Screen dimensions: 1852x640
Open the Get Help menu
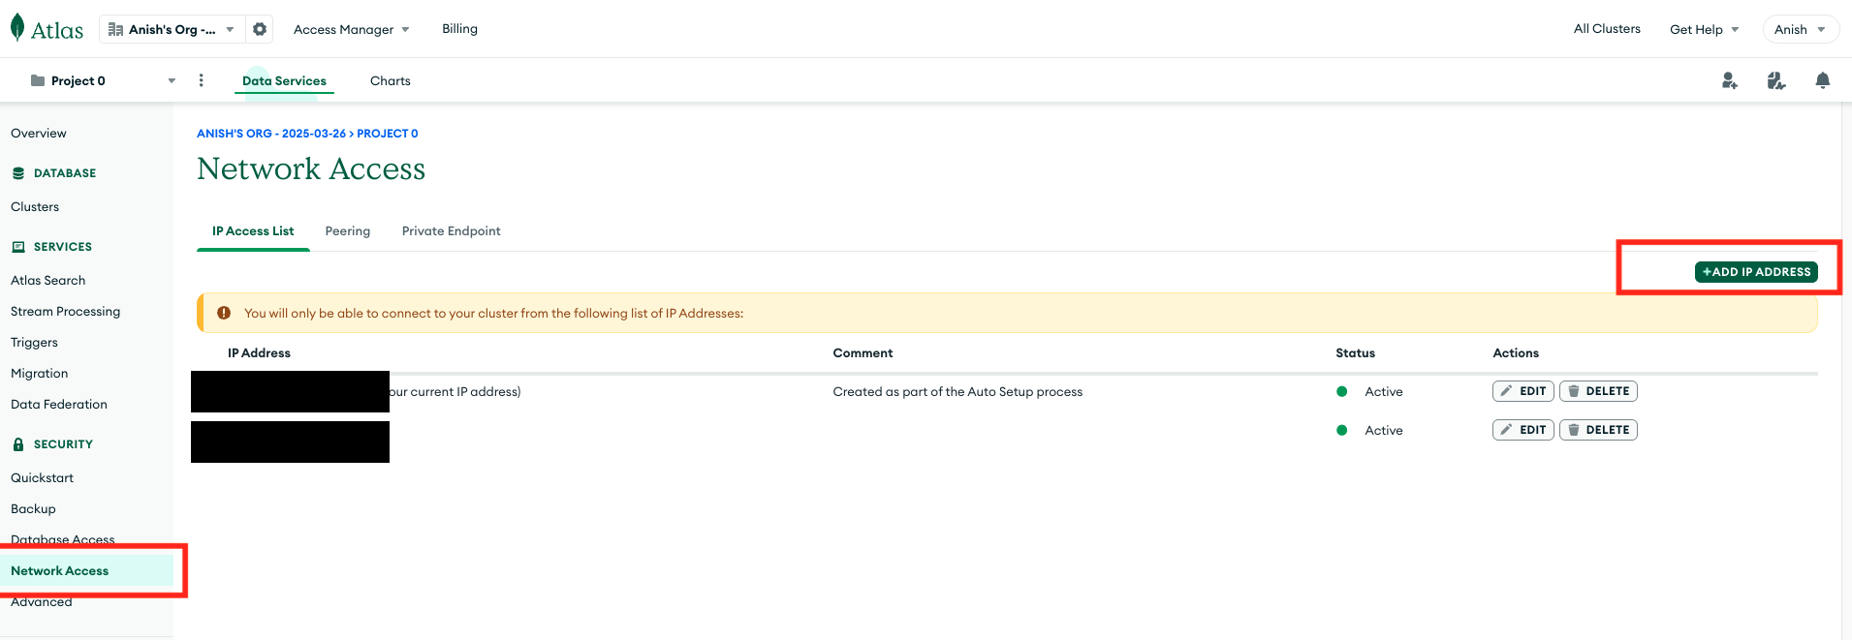(1704, 29)
